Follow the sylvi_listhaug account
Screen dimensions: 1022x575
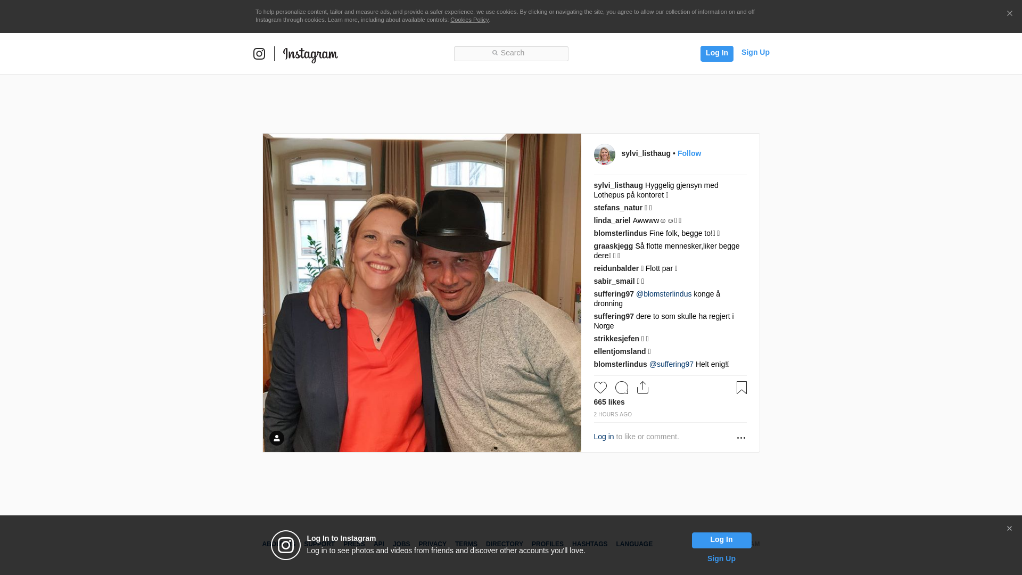click(x=689, y=153)
